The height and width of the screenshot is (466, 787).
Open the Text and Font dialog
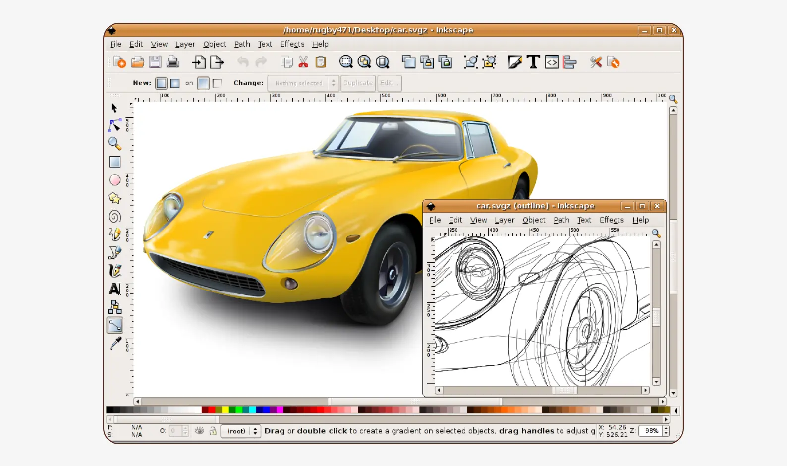click(533, 62)
